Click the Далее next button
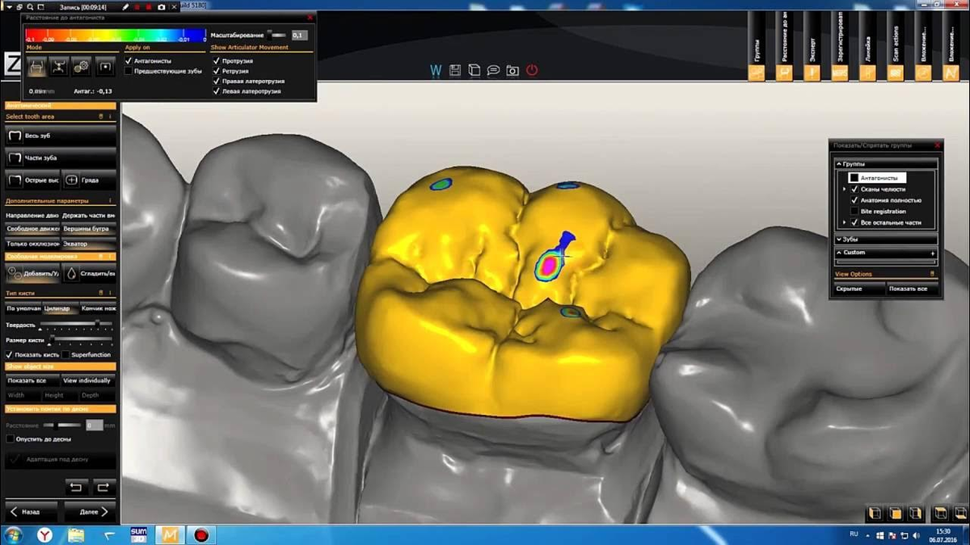 click(89, 512)
